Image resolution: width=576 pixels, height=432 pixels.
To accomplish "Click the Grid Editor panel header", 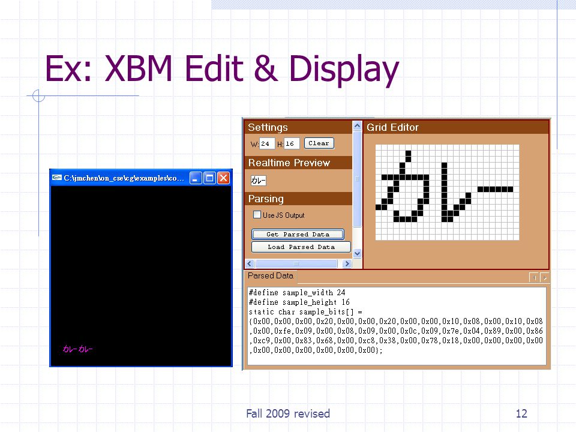I will click(x=456, y=127).
